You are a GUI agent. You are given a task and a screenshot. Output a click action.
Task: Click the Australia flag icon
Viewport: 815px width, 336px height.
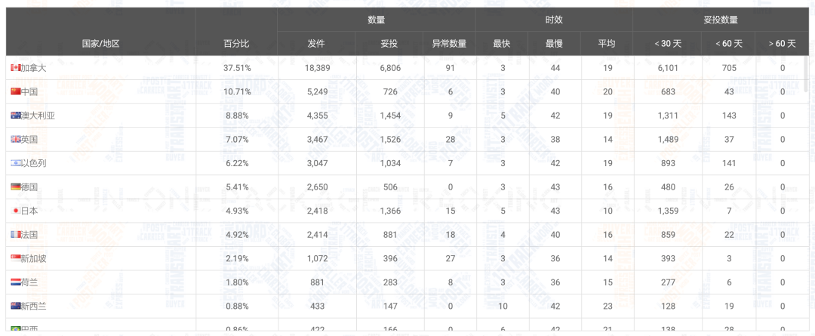(x=16, y=116)
